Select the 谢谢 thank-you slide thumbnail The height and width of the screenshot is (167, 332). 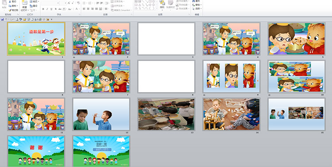tap(36, 151)
